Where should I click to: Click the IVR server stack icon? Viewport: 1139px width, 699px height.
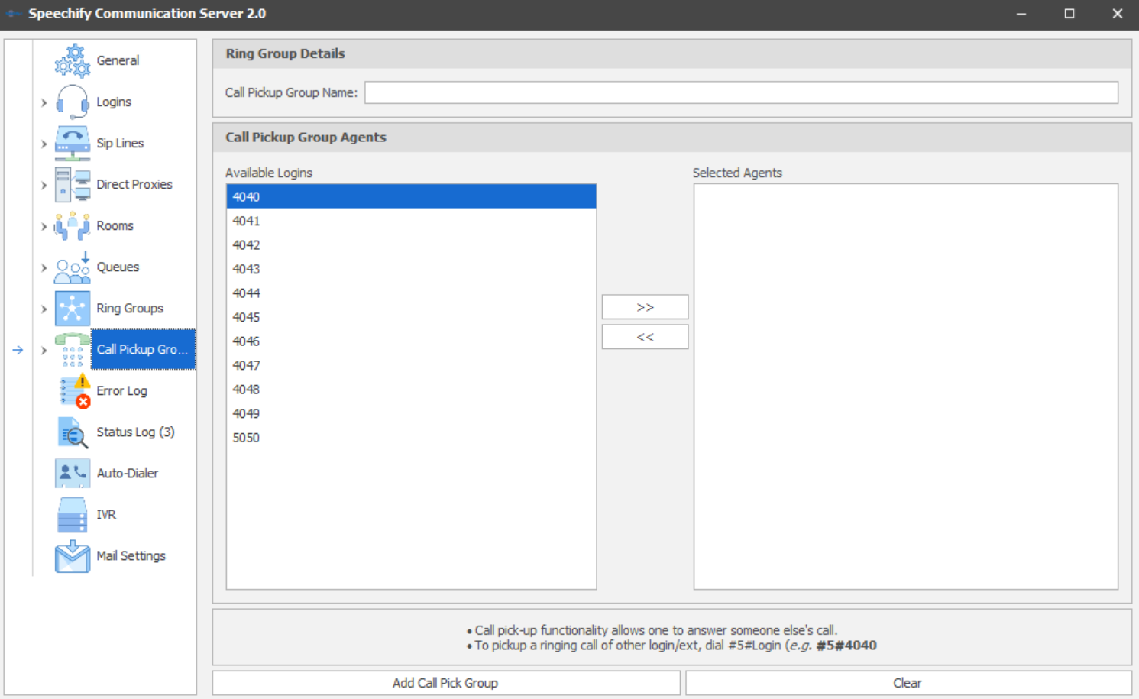(73, 514)
